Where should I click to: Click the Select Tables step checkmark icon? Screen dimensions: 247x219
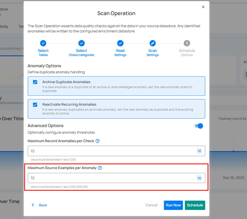tap(43, 43)
